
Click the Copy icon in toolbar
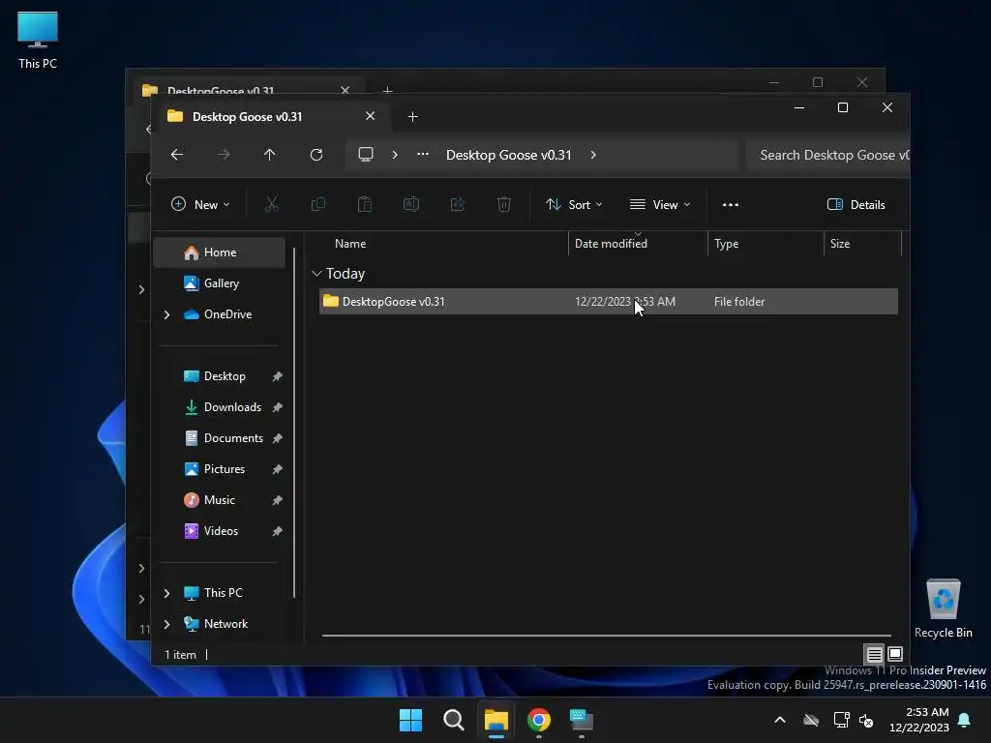(318, 205)
